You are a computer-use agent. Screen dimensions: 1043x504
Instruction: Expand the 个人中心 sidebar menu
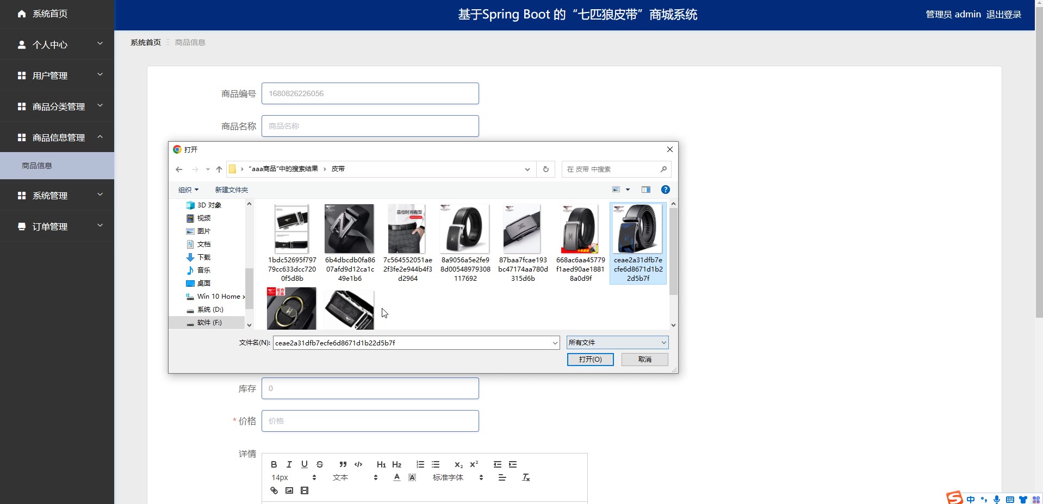point(57,45)
